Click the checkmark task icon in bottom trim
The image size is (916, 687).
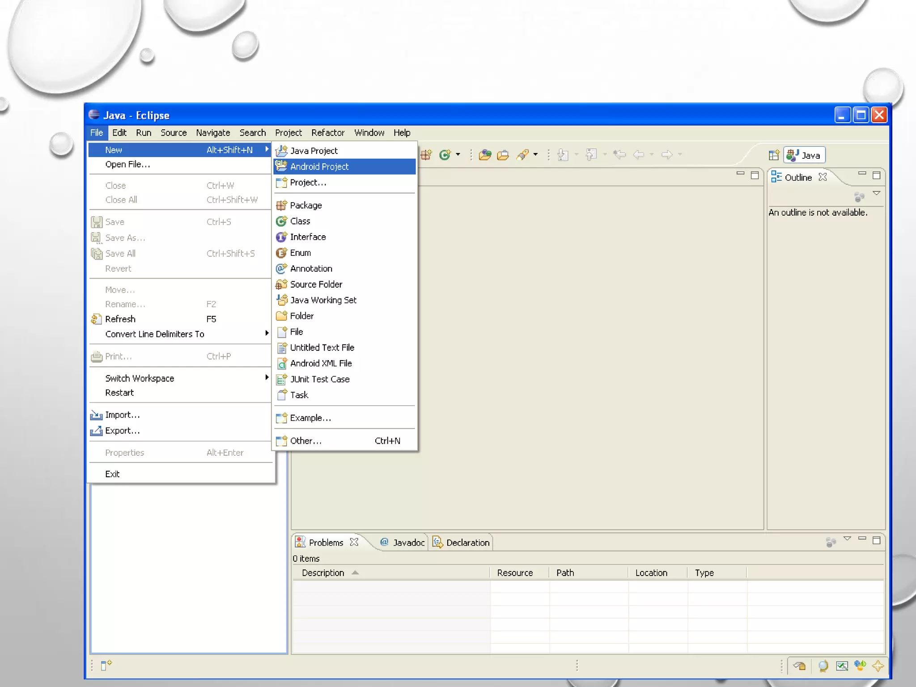842,666
